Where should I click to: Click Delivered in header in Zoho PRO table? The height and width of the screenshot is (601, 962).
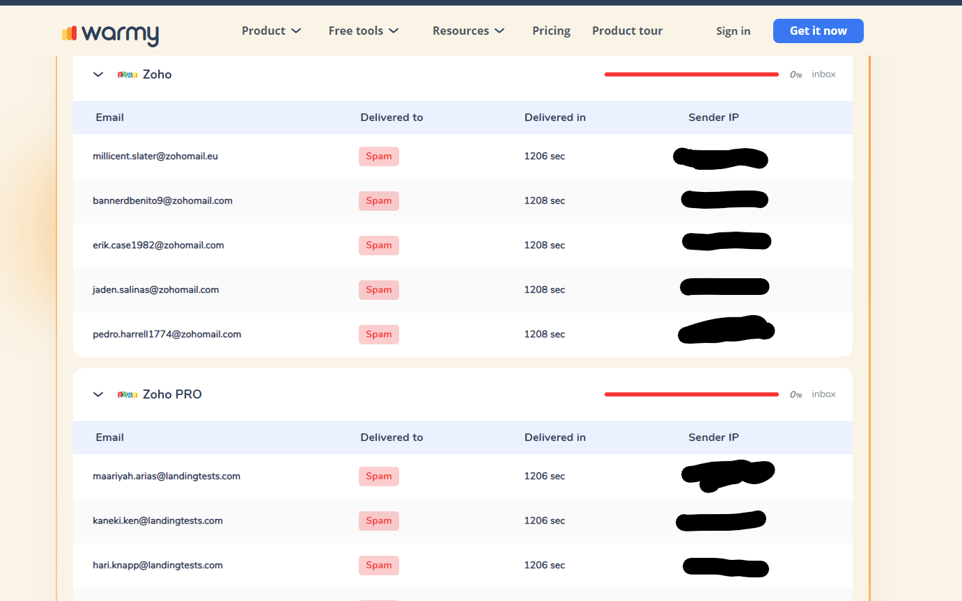[555, 438]
